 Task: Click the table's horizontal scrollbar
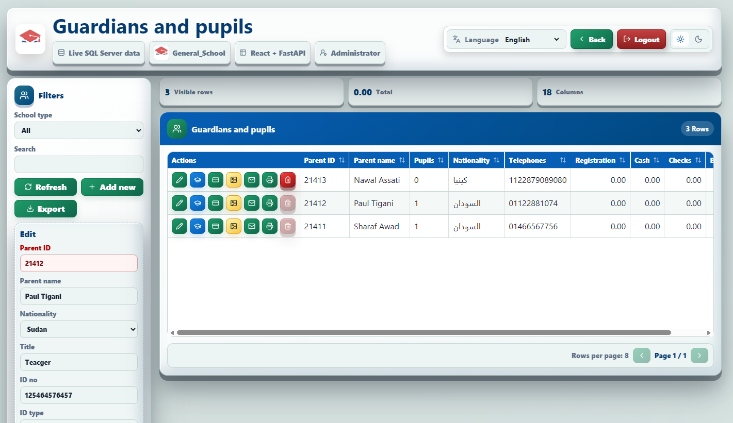(423, 333)
